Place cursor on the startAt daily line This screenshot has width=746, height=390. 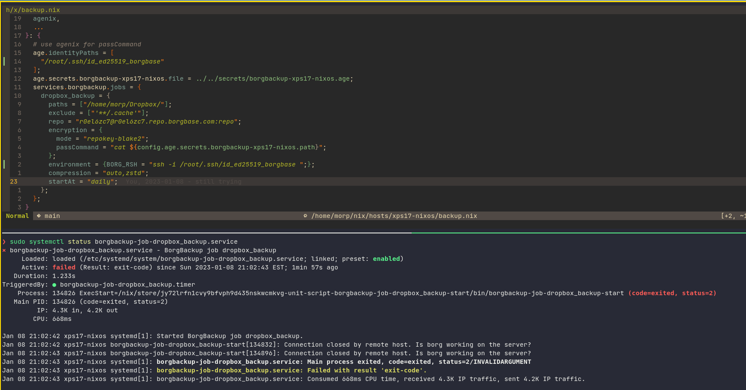point(82,181)
